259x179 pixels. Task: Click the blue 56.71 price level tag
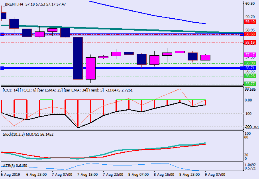pyautogui.click(x=250, y=68)
